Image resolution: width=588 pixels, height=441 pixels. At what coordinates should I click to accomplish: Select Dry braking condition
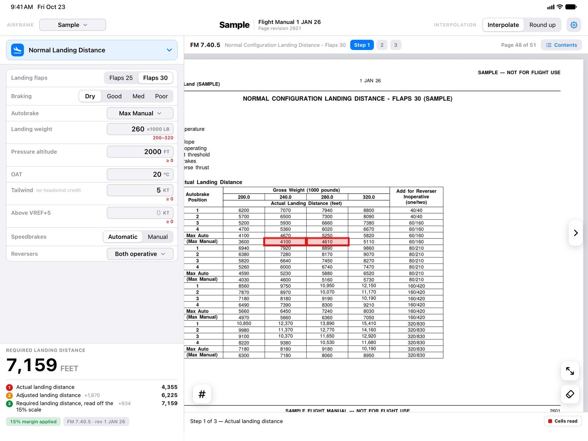(x=90, y=96)
